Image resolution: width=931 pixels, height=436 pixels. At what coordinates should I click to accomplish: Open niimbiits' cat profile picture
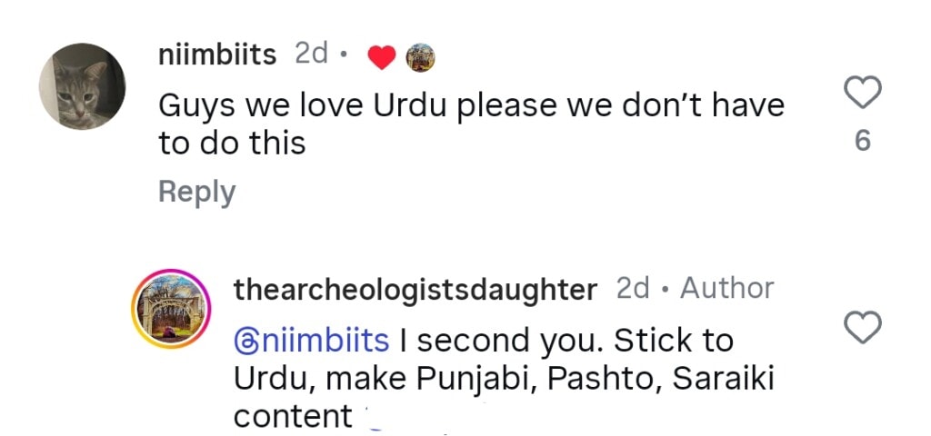[x=82, y=86]
